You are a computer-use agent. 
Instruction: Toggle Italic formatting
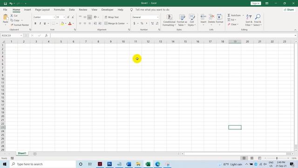point(40,23)
